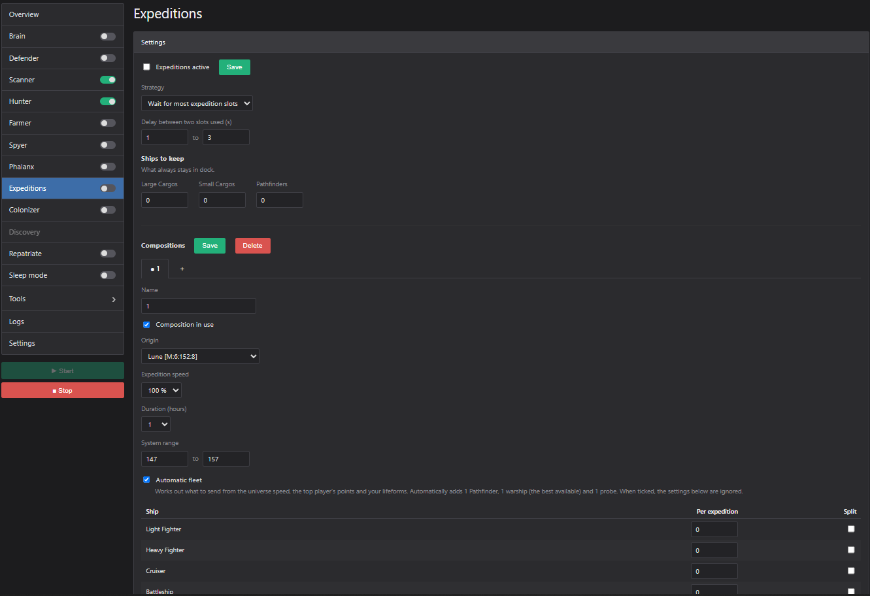Tick the Cruiser split checkbox

point(851,571)
